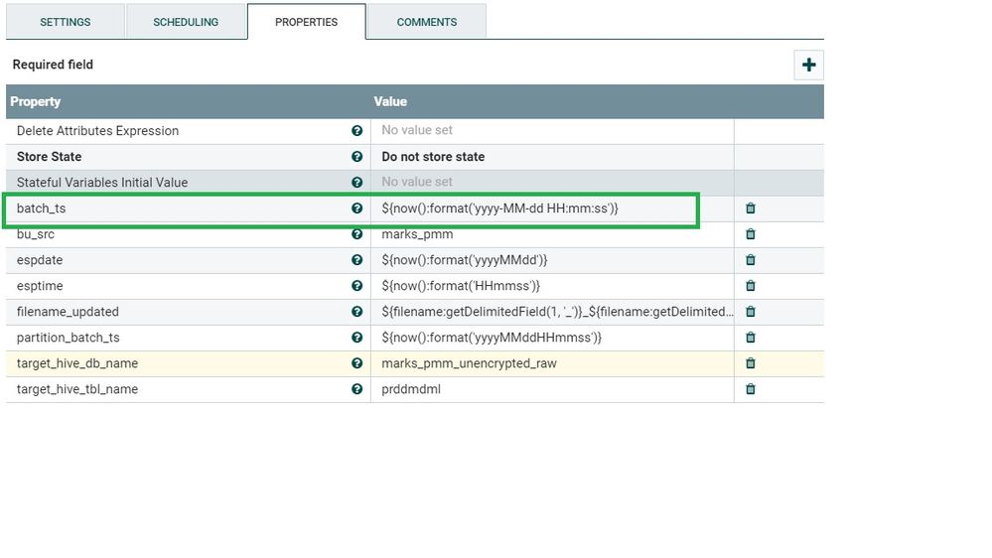
Task: Show help icon for espdate
Action: point(356,260)
